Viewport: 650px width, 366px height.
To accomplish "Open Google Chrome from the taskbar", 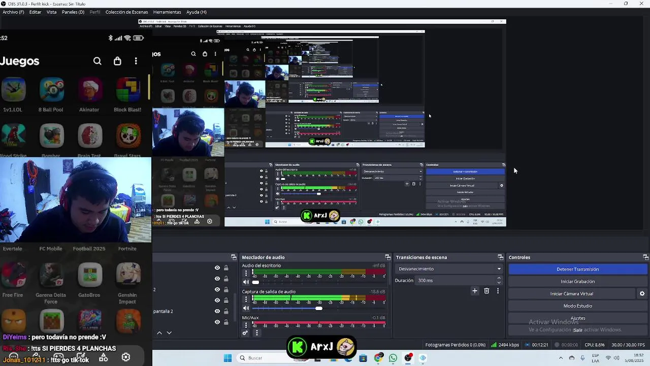I will [x=378, y=358].
